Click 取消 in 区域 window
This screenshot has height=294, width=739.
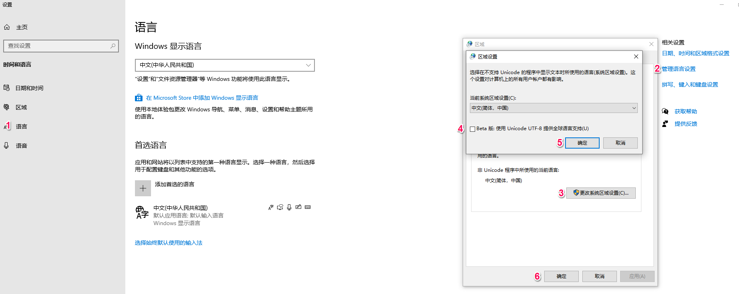[x=600, y=276]
